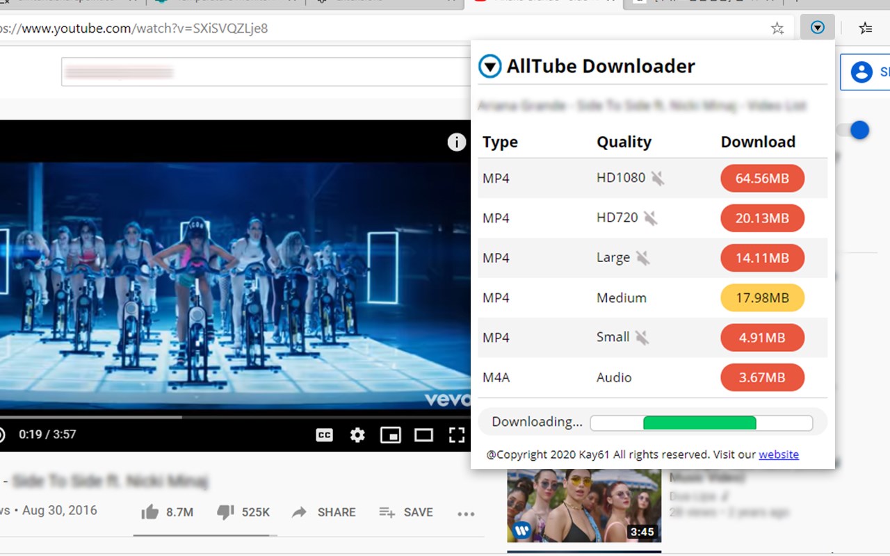Click the download progress bar
890x556 pixels.
(x=702, y=423)
